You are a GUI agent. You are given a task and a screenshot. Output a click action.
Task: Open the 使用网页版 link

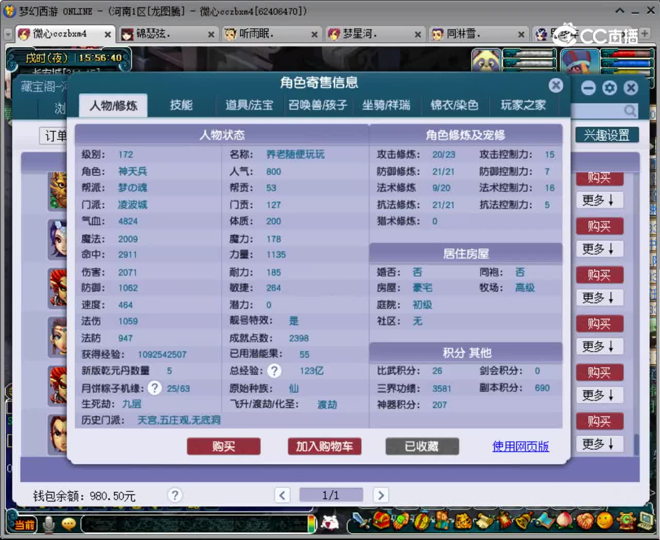(521, 446)
